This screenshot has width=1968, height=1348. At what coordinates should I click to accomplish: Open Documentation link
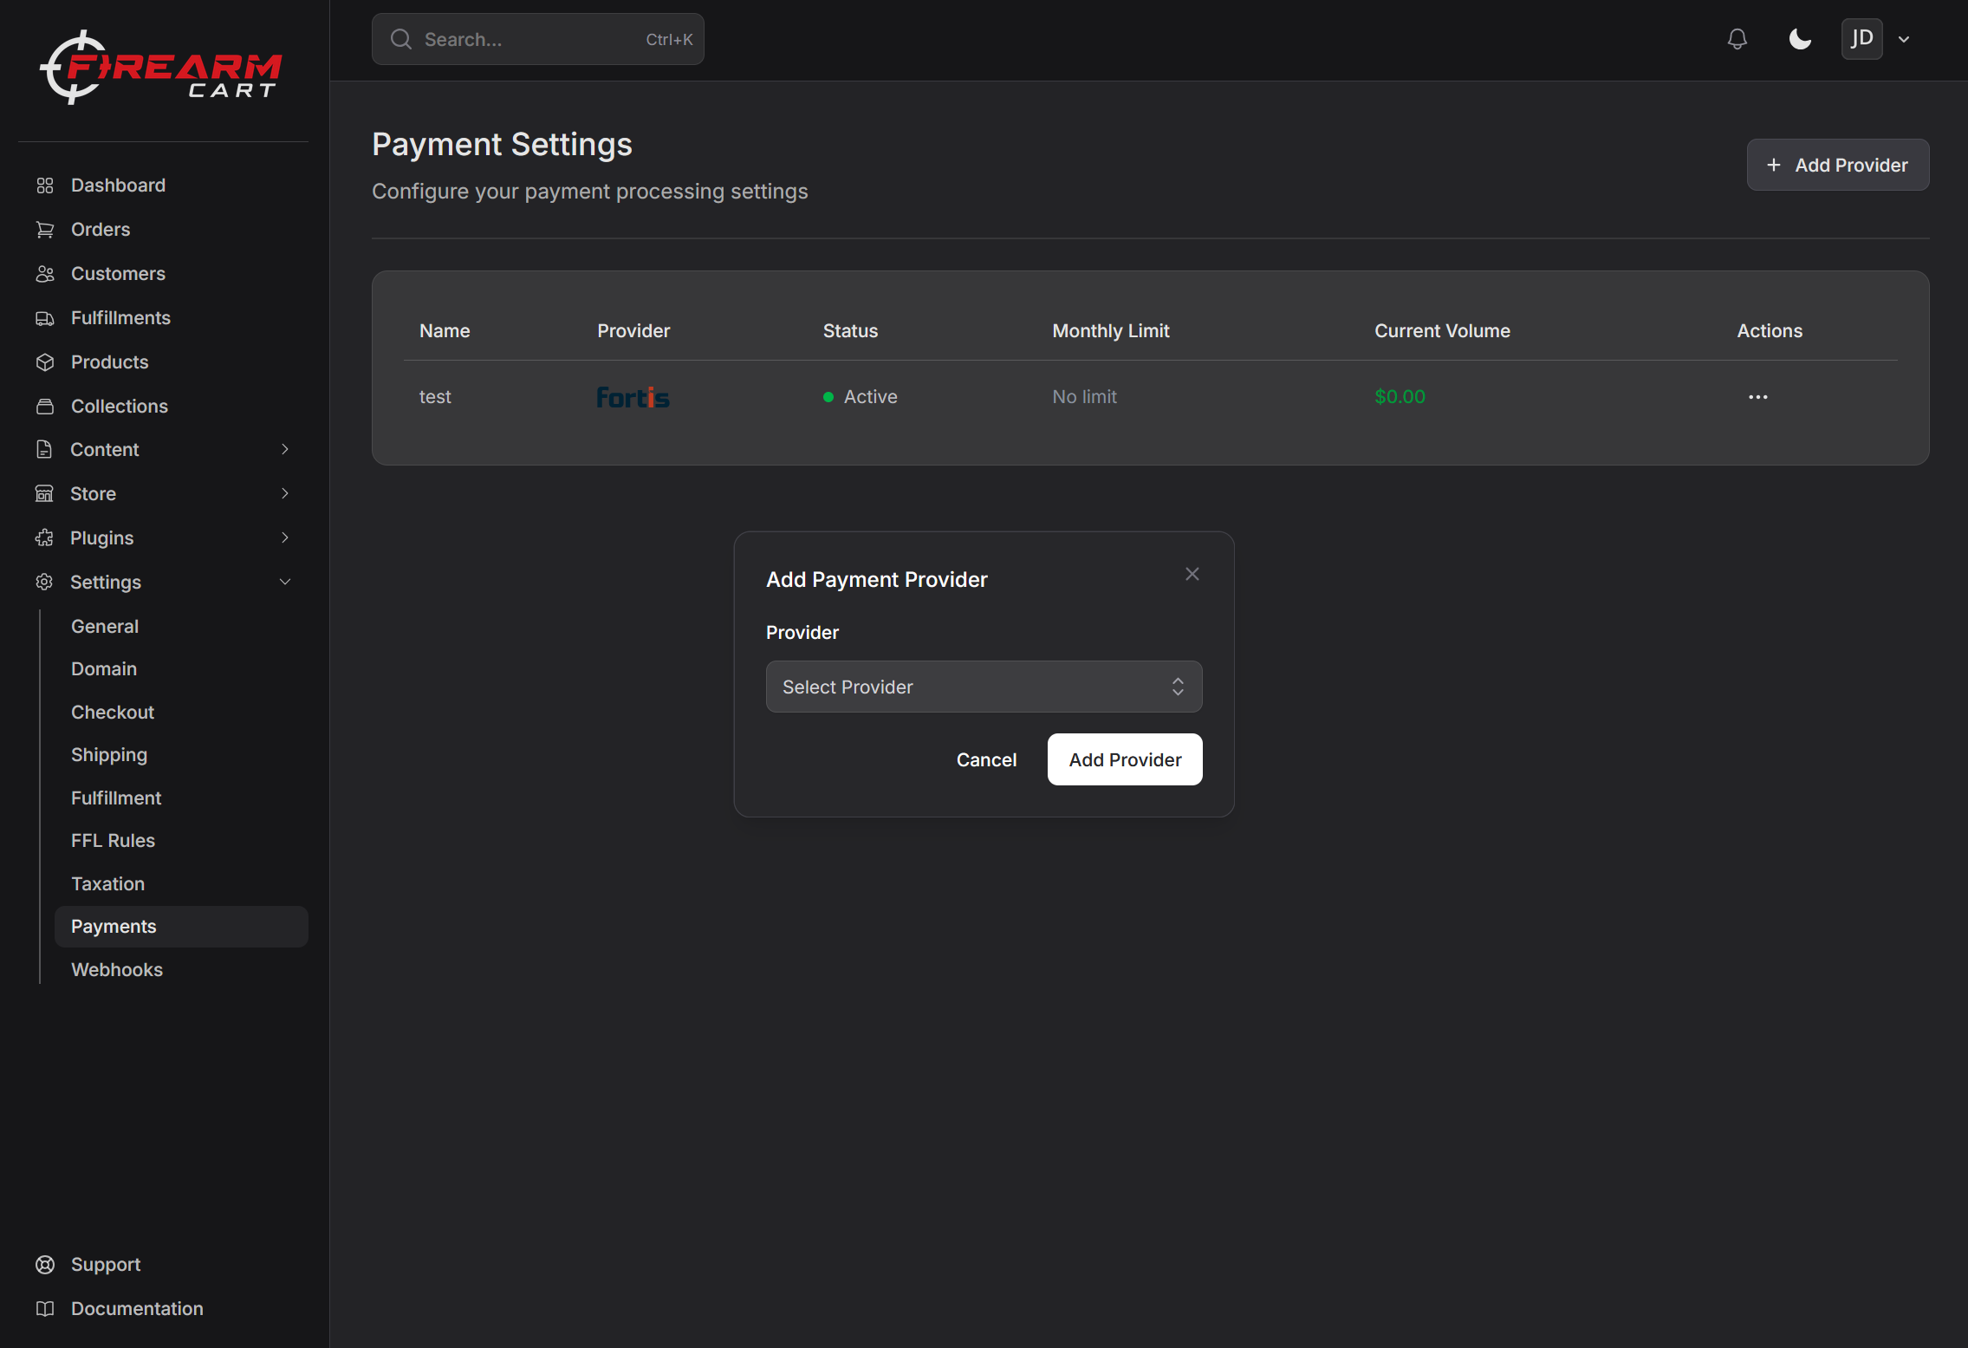[137, 1309]
